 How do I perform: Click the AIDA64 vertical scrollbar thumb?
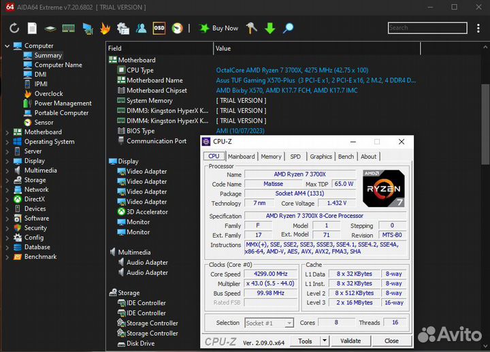[x=485, y=123]
